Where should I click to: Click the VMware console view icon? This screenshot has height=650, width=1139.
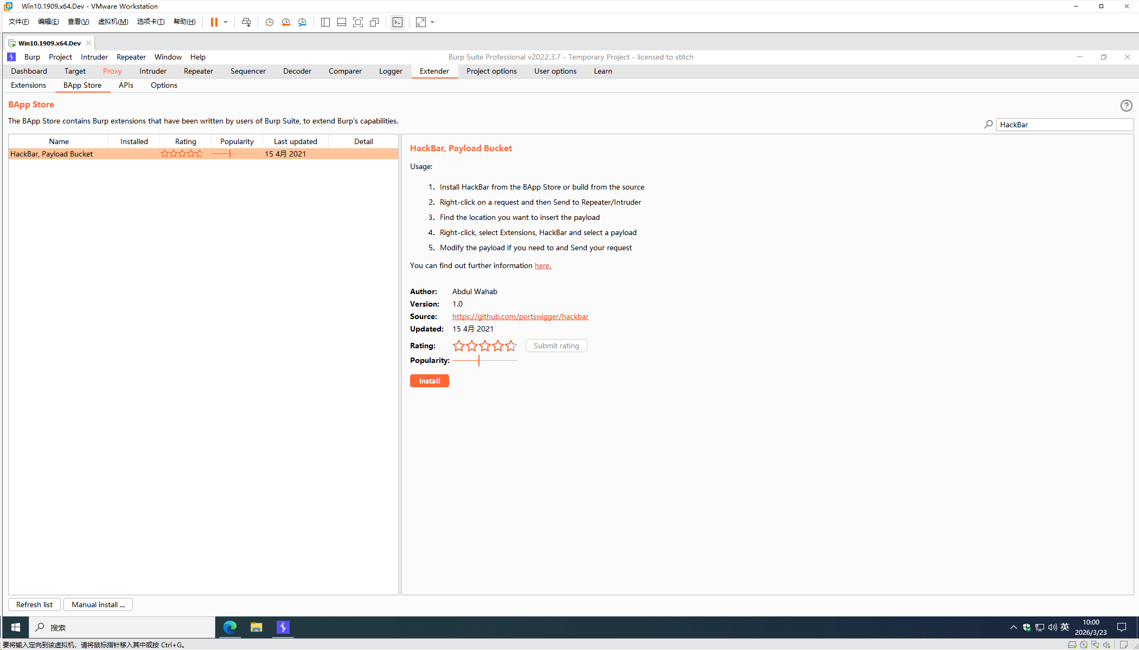pyautogui.click(x=398, y=22)
